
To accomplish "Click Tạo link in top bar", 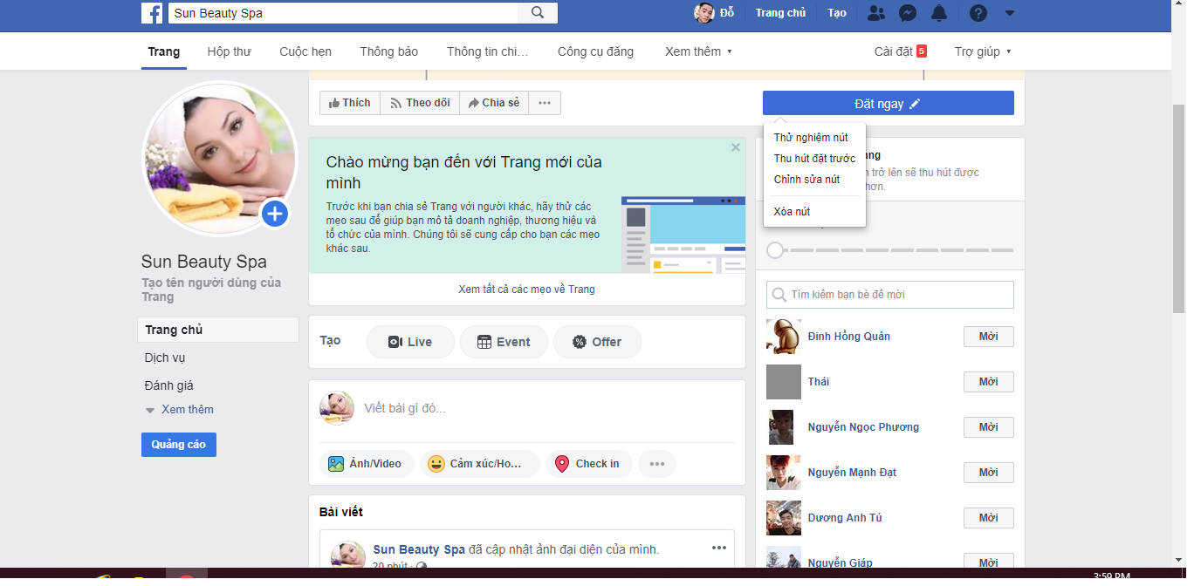I will pyautogui.click(x=837, y=13).
